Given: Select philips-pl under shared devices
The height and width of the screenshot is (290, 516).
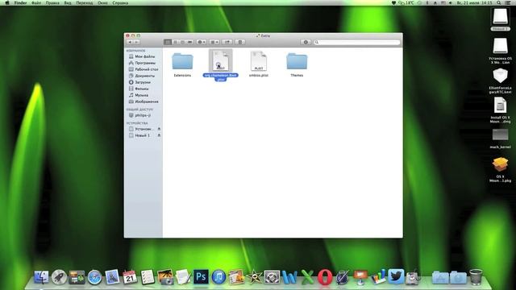Looking at the screenshot, I should click(139, 115).
